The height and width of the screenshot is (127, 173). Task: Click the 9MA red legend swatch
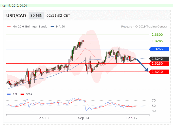pyautogui.click(x=22, y=94)
